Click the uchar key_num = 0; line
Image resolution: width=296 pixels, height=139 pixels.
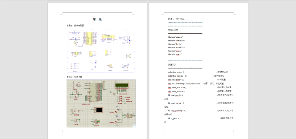176,72
